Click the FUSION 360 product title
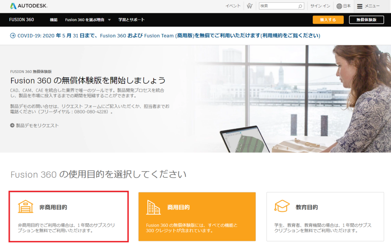391x249 pixels. click(x=21, y=20)
